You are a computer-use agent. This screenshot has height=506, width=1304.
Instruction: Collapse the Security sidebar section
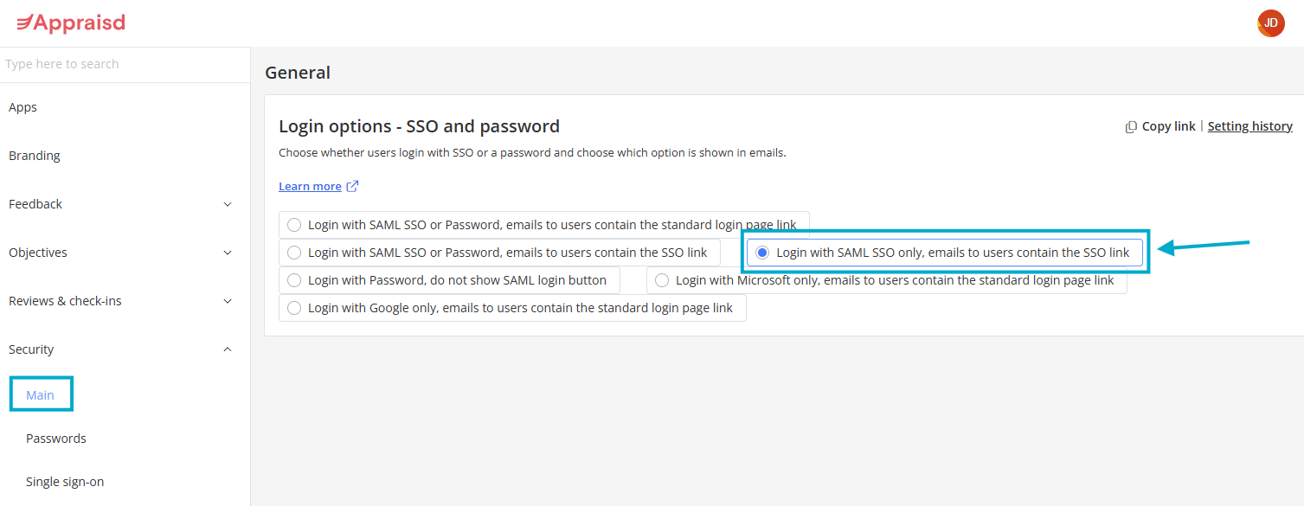228,349
